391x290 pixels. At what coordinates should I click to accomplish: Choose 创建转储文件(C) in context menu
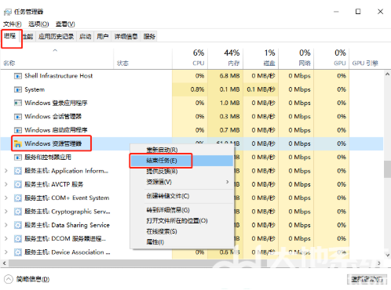coord(181,196)
